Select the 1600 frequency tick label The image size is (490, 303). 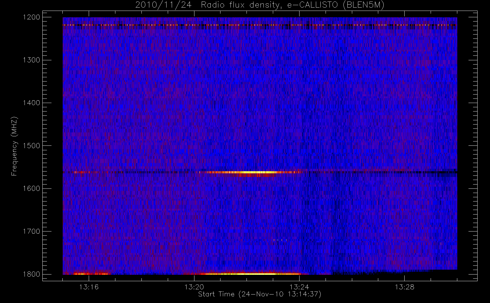31,188
